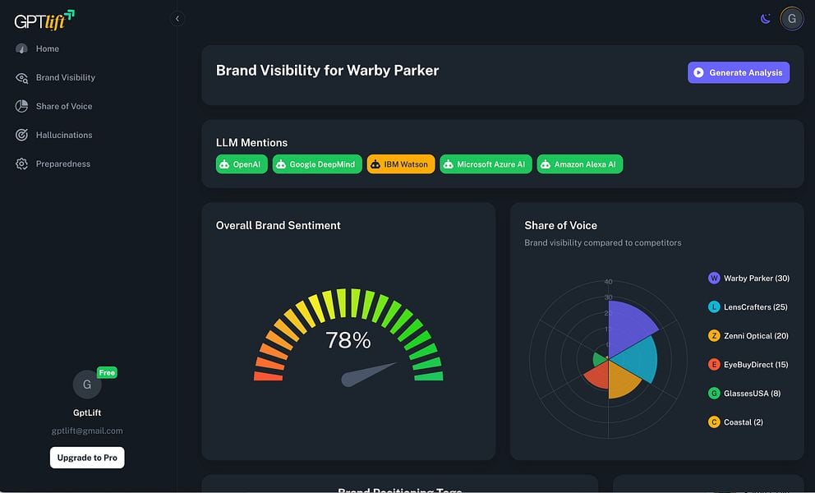Toggle Warby Parker legend entry
Screen dimensions: 815x493
pos(748,279)
